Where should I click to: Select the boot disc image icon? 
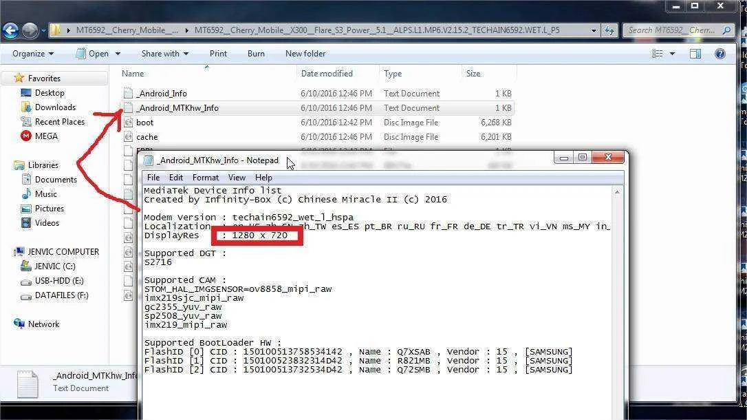pos(128,123)
